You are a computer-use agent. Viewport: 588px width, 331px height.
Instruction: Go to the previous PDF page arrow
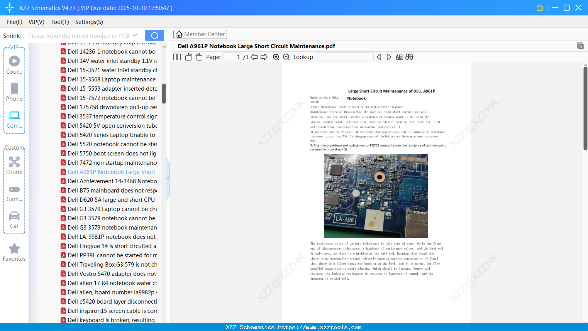[254, 57]
